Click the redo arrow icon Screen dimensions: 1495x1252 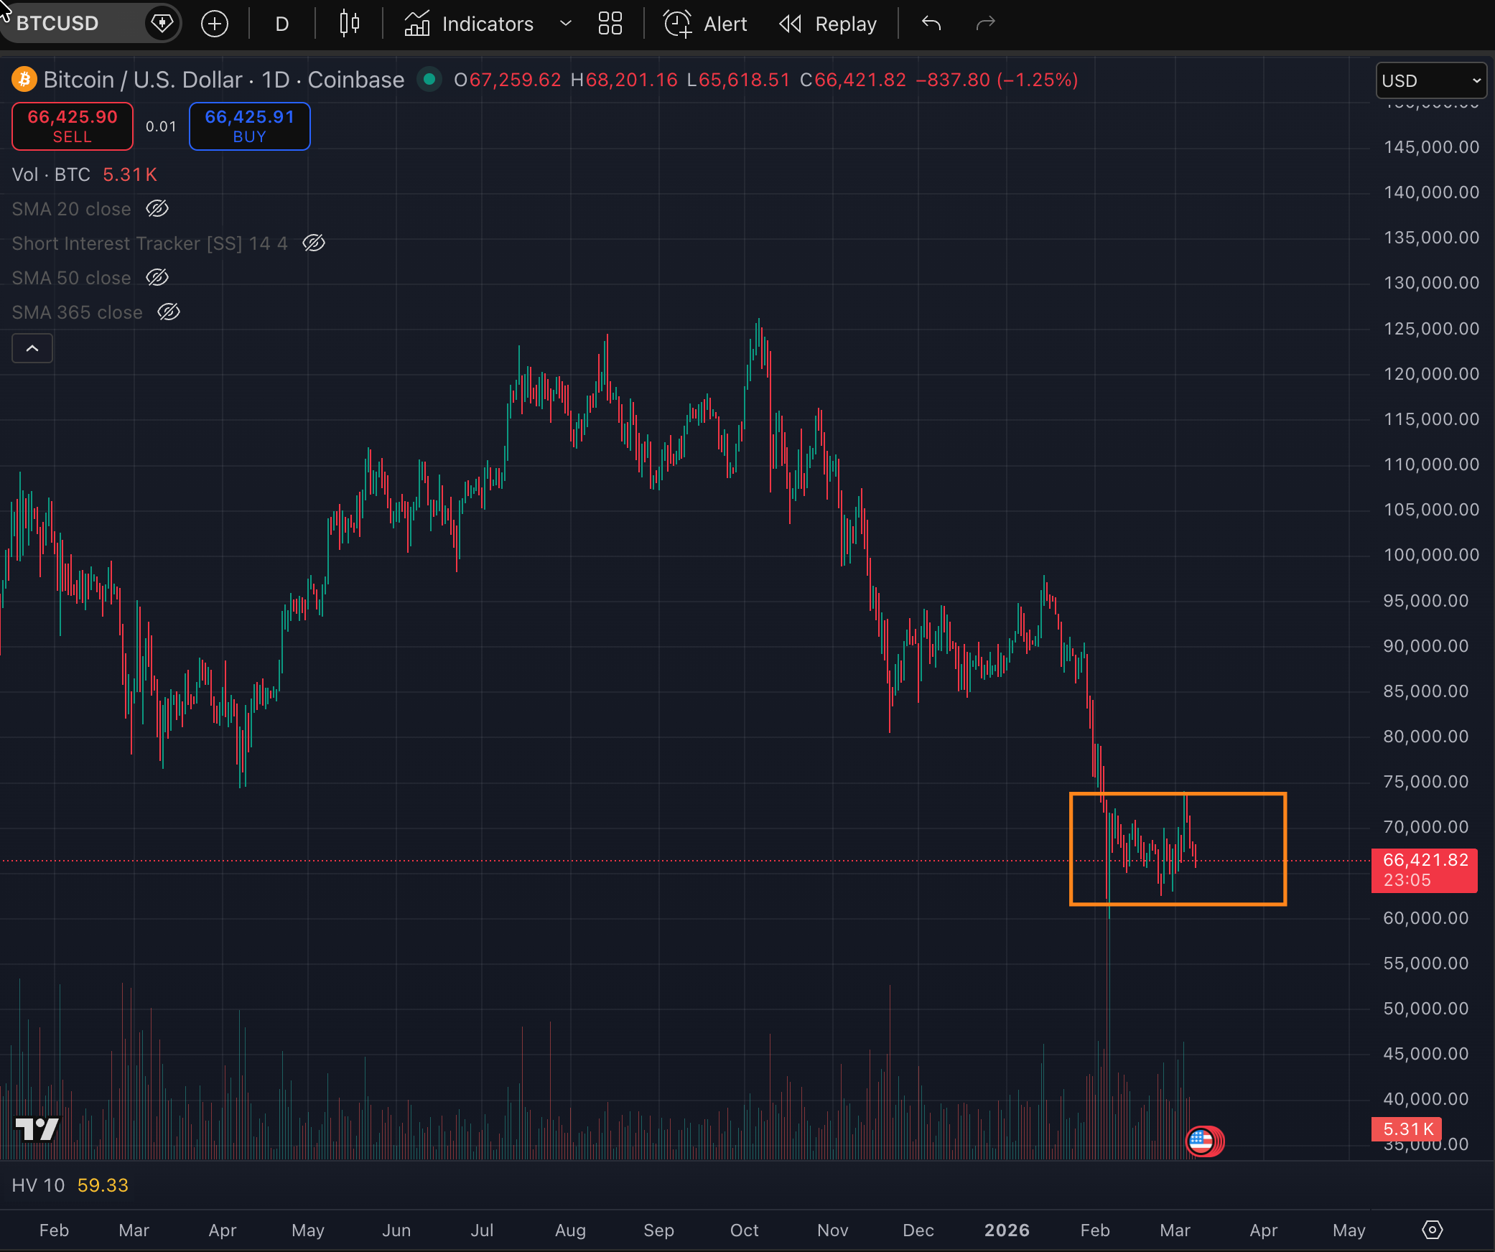click(x=985, y=24)
